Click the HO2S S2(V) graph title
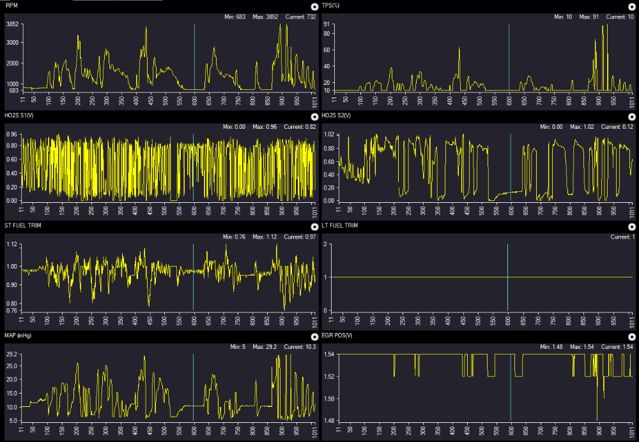The height and width of the screenshot is (442, 639). (x=337, y=115)
